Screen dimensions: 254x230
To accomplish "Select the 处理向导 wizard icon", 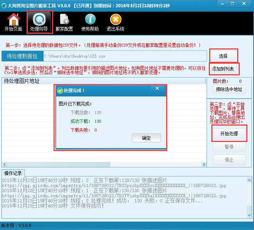I will [39, 22].
